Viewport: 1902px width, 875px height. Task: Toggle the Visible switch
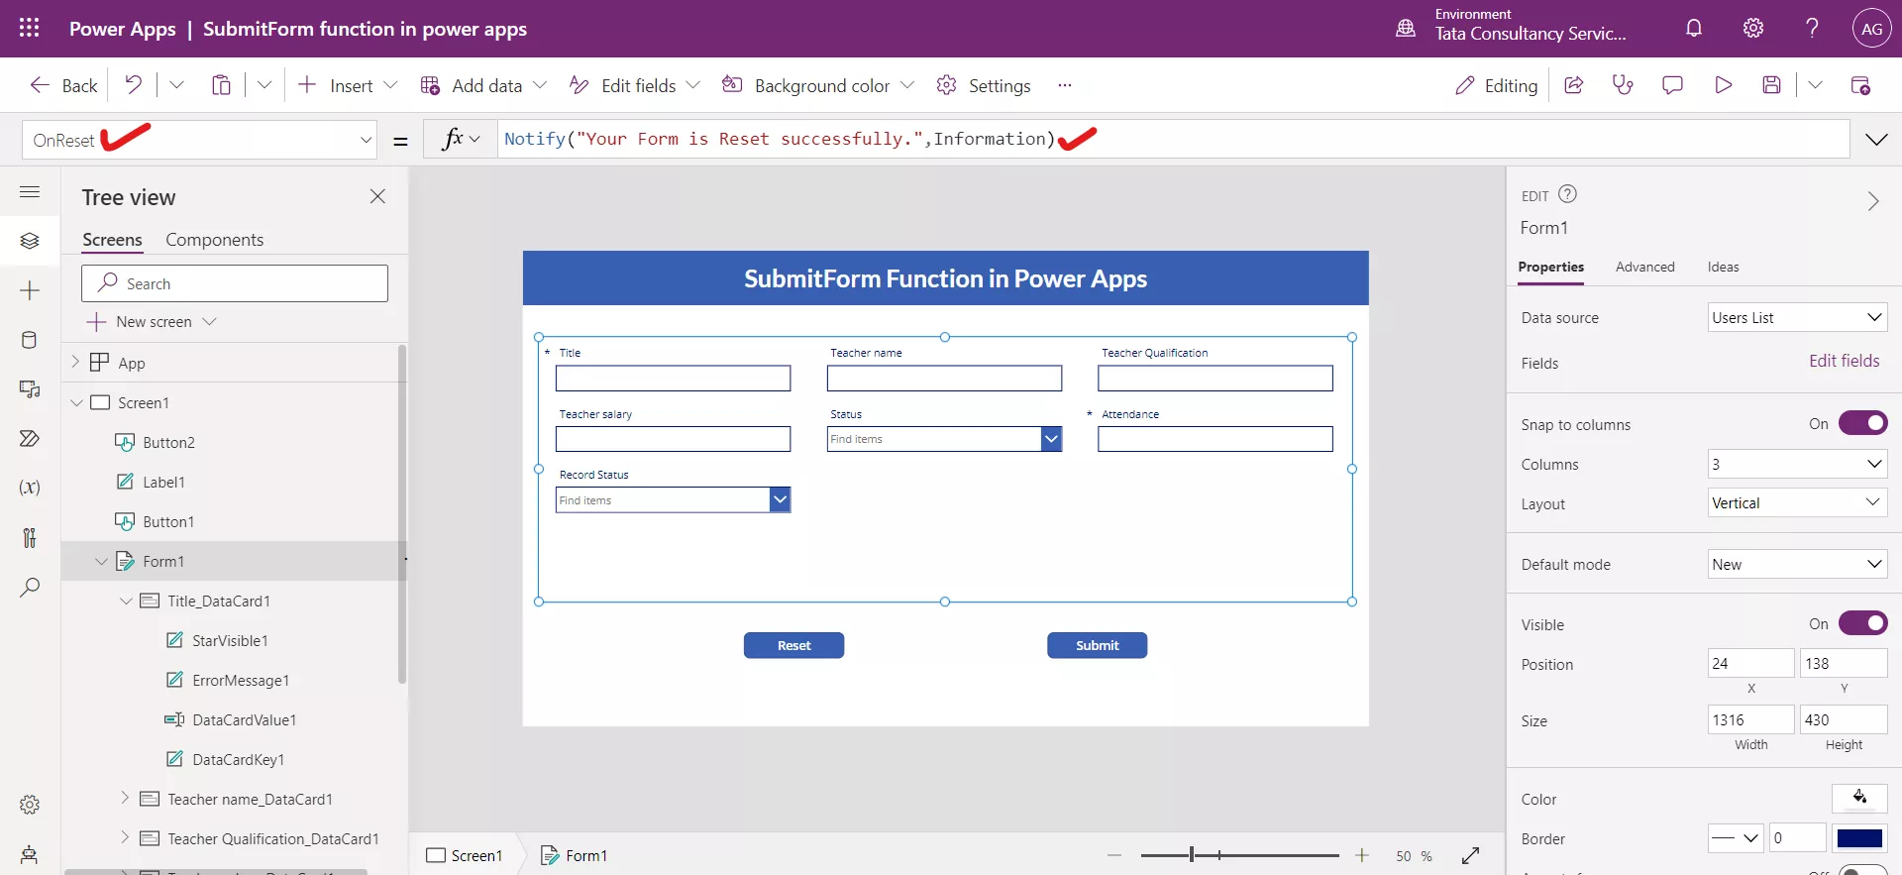[1862, 623]
